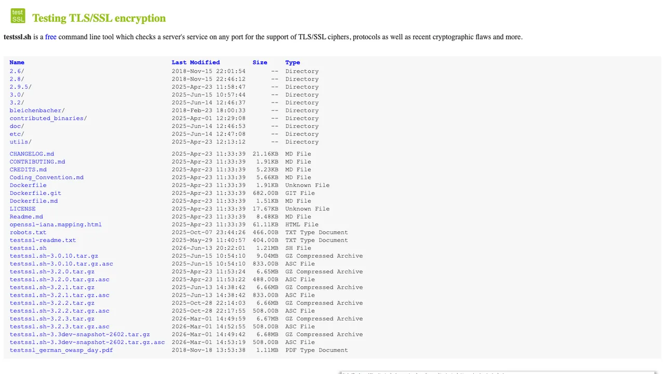Viewport: 665px width, 374px height.
Task: Click the '21.16KB' size of CHANGELOG.md
Action: tap(265, 154)
